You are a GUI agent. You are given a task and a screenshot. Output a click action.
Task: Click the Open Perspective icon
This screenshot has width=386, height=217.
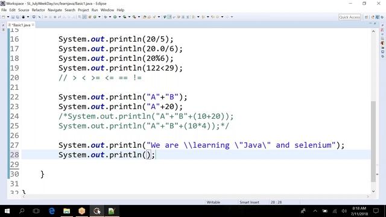(x=366, y=17)
